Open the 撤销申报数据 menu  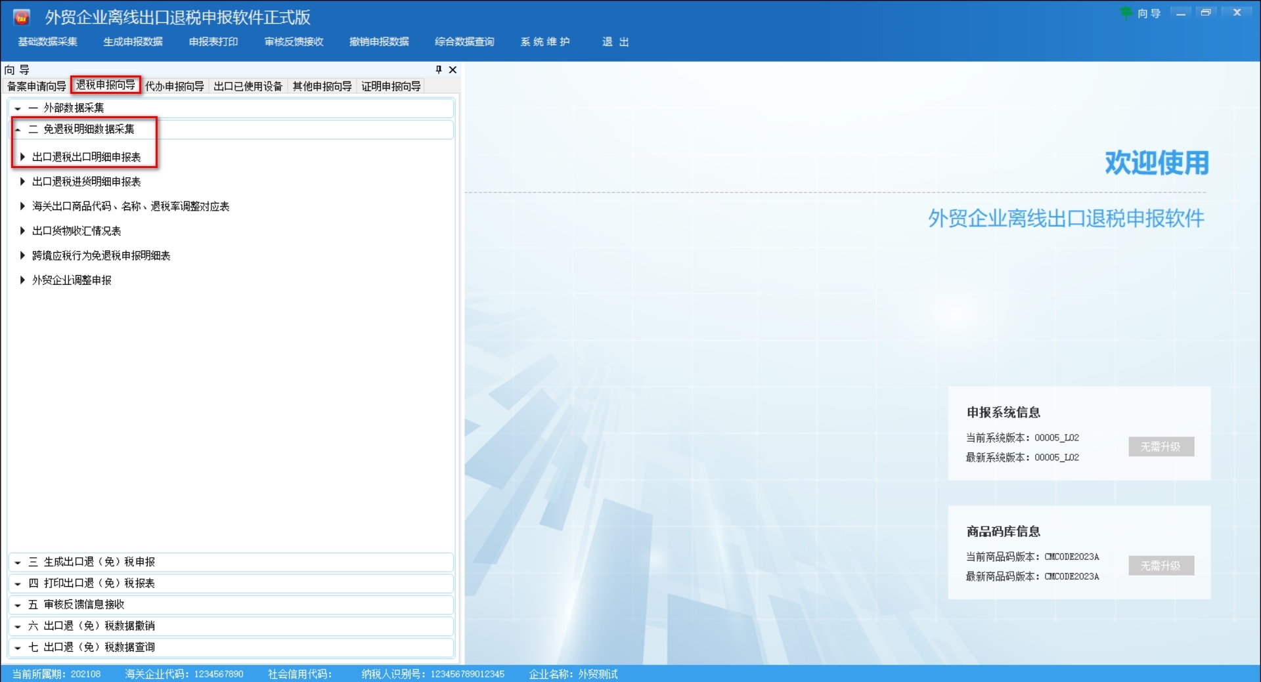pyautogui.click(x=378, y=41)
